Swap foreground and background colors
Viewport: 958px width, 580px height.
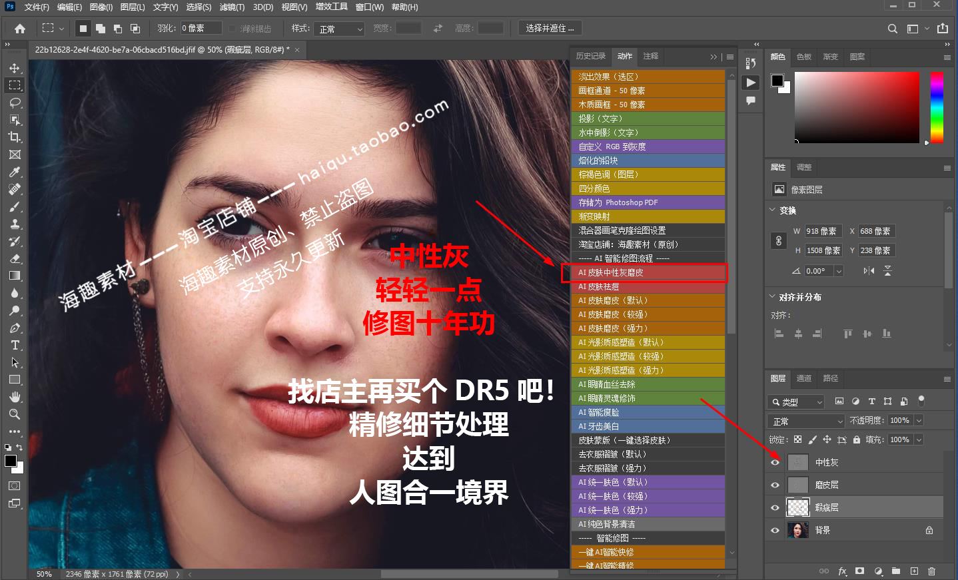(19, 447)
